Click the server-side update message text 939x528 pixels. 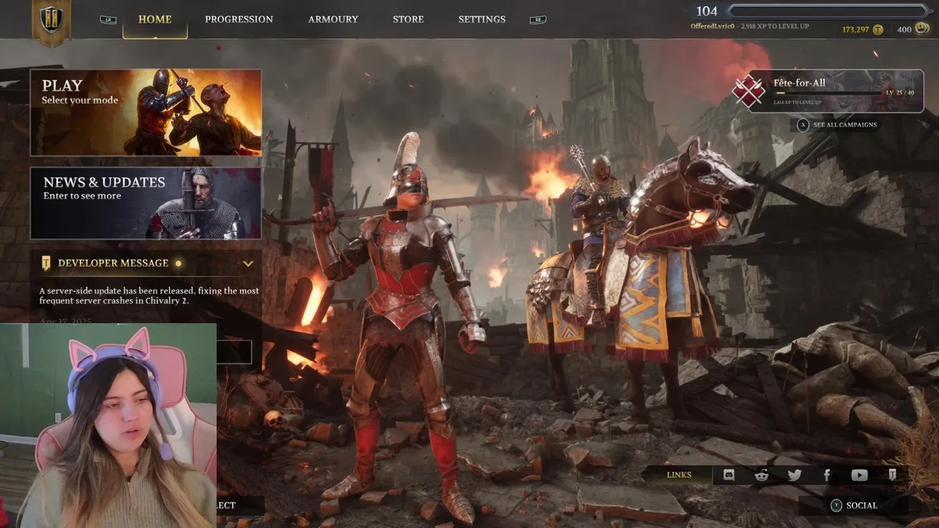pyautogui.click(x=149, y=296)
